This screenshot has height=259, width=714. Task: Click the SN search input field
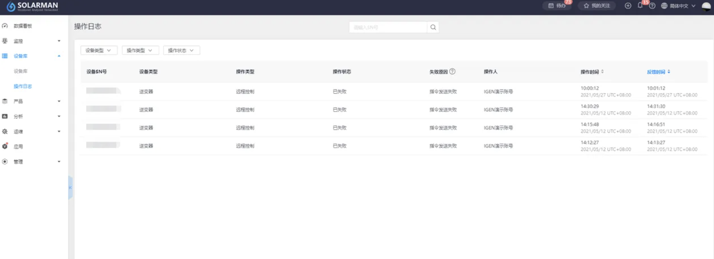tap(388, 27)
